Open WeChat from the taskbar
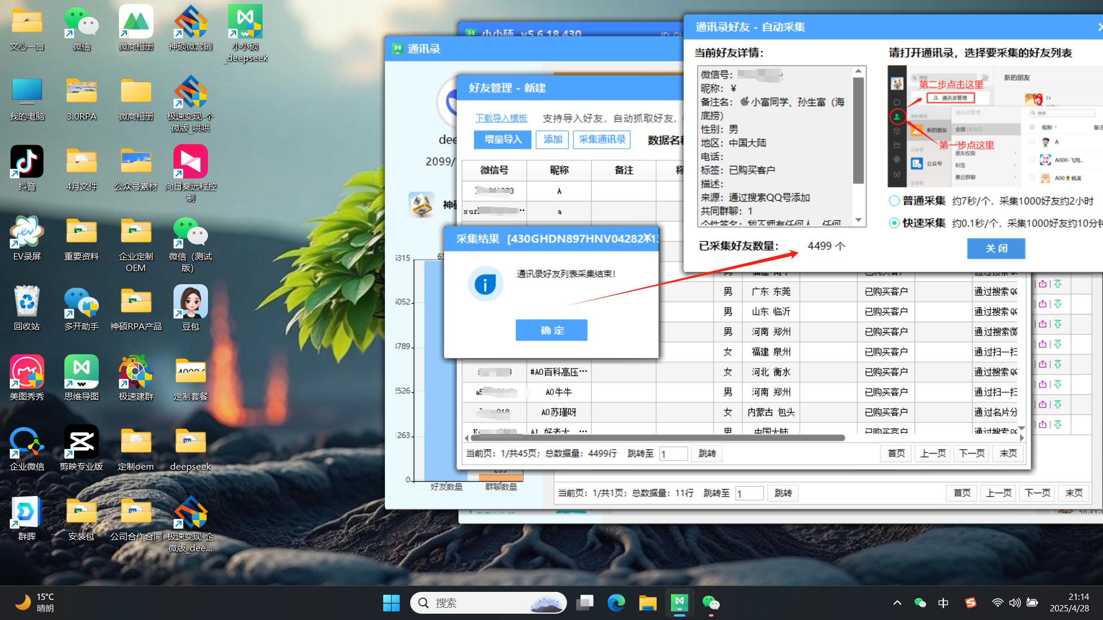This screenshot has height=620, width=1103. point(711,603)
